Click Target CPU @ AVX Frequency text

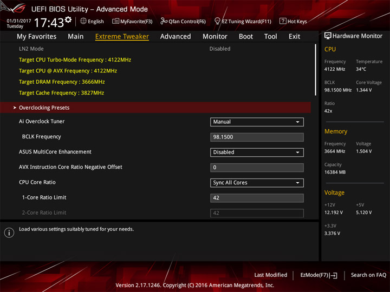coord(68,71)
